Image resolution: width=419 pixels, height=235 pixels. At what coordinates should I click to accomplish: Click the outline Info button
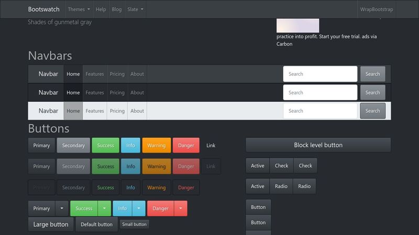click(x=130, y=187)
